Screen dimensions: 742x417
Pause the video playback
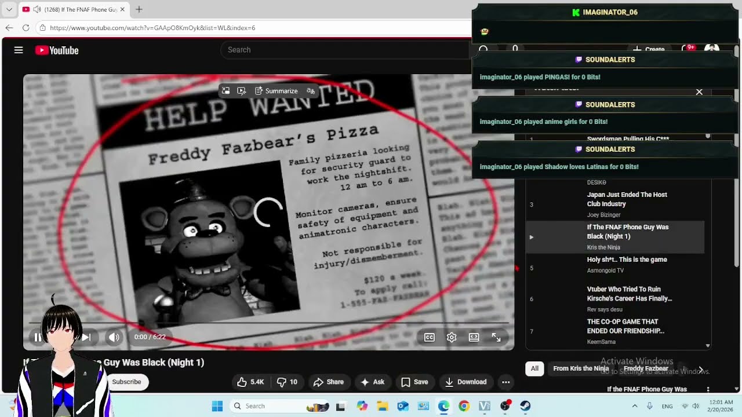coord(38,337)
